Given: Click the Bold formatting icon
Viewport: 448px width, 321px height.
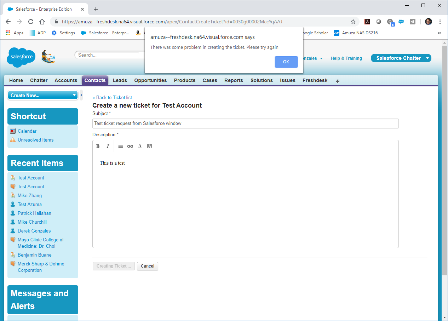Looking at the screenshot, I should [98, 146].
